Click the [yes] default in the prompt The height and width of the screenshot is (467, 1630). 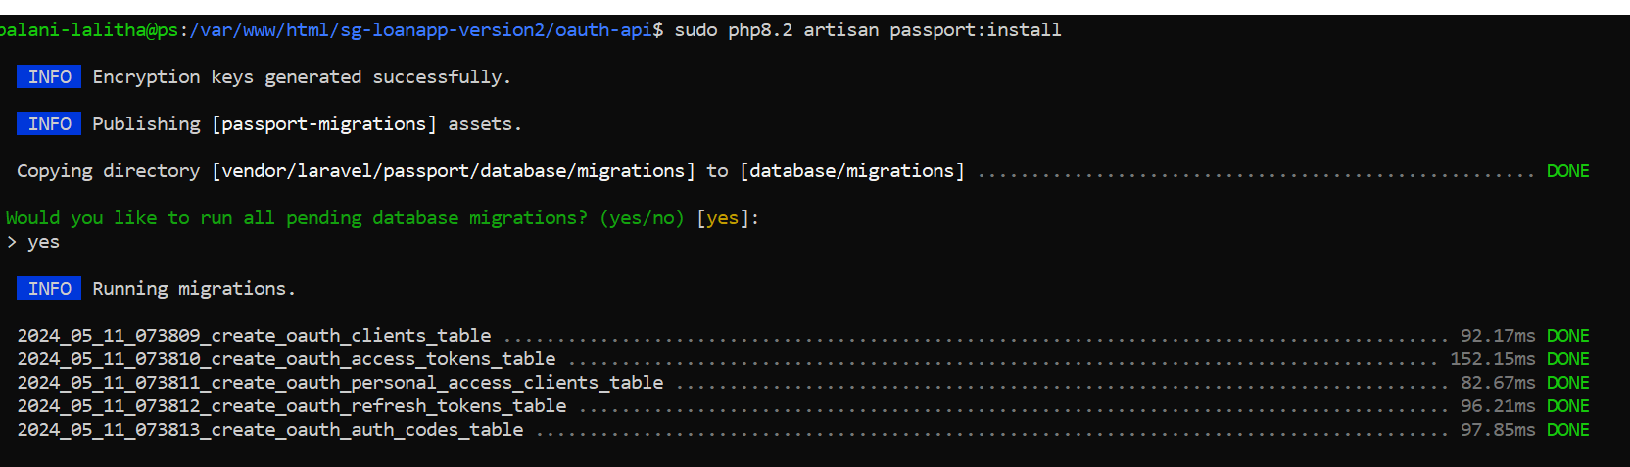(722, 218)
